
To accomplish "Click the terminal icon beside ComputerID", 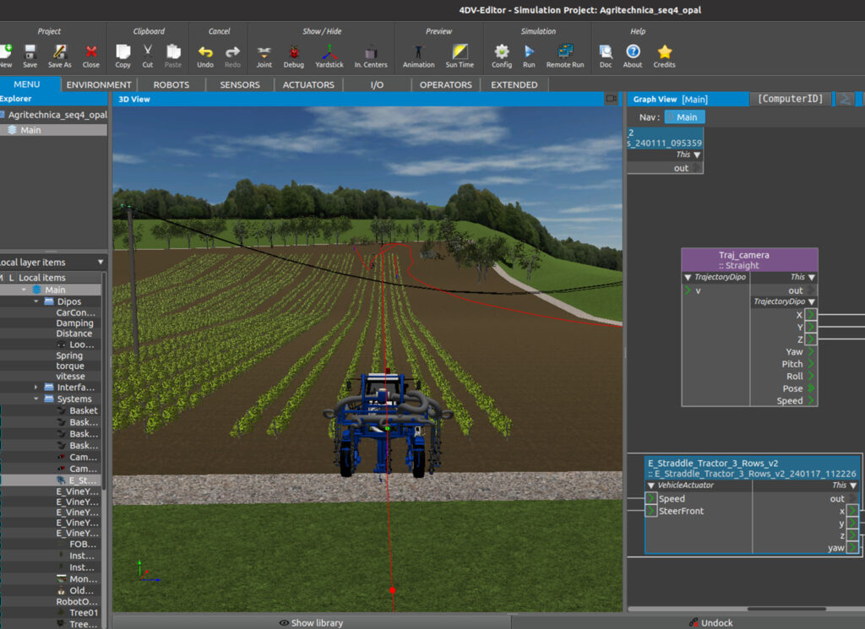I will (844, 99).
